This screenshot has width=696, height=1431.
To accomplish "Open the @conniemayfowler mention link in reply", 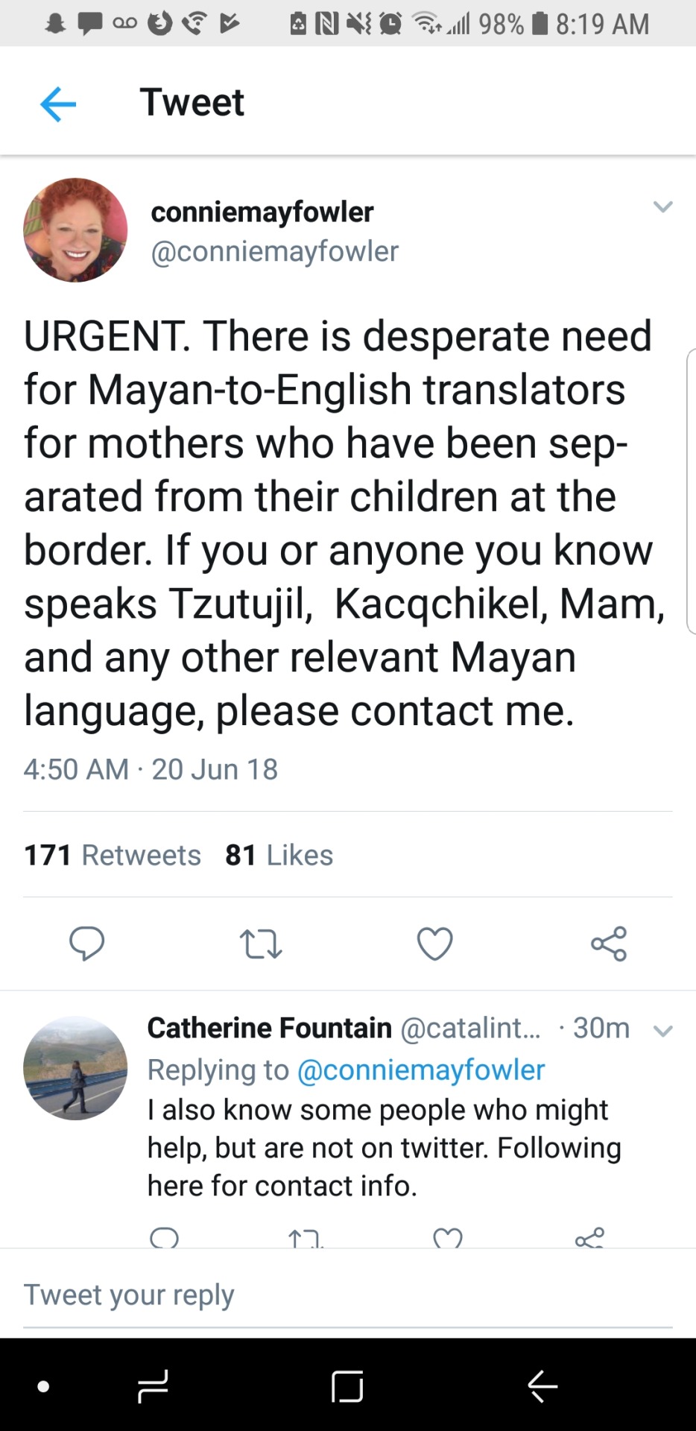I will (420, 1070).
